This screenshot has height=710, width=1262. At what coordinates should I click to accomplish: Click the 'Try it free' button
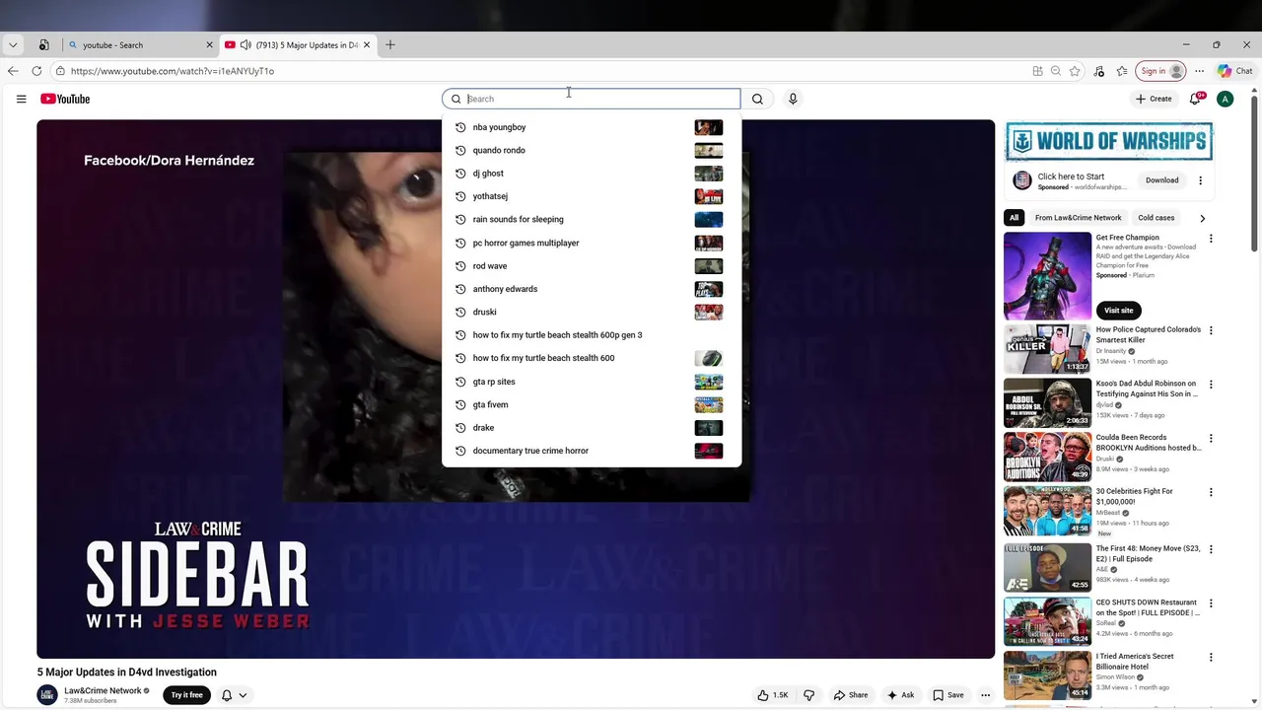187,695
